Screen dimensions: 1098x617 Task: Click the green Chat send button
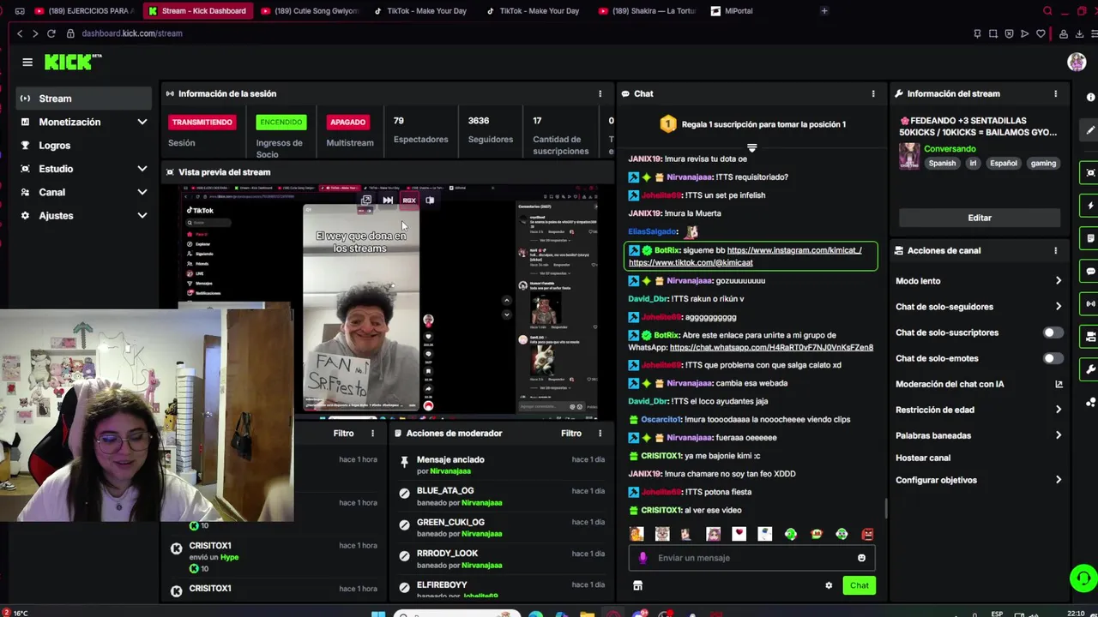pos(860,585)
